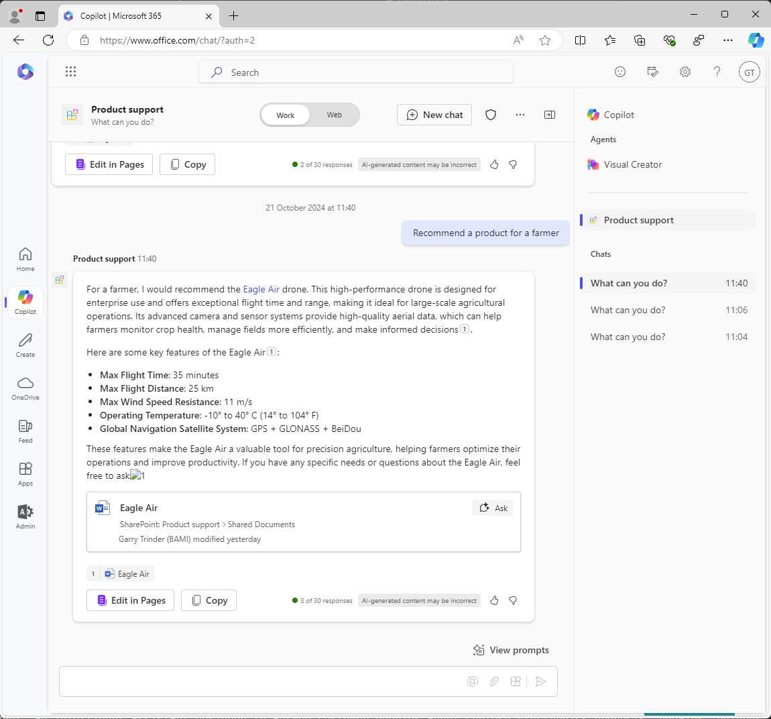The image size is (771, 719).
Task: Click citation 1 after informed decisions
Action: 465,329
